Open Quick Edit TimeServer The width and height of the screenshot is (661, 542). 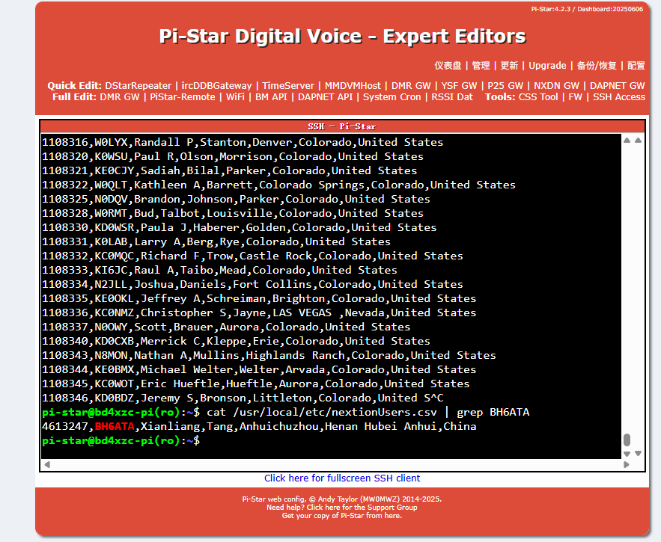(288, 85)
